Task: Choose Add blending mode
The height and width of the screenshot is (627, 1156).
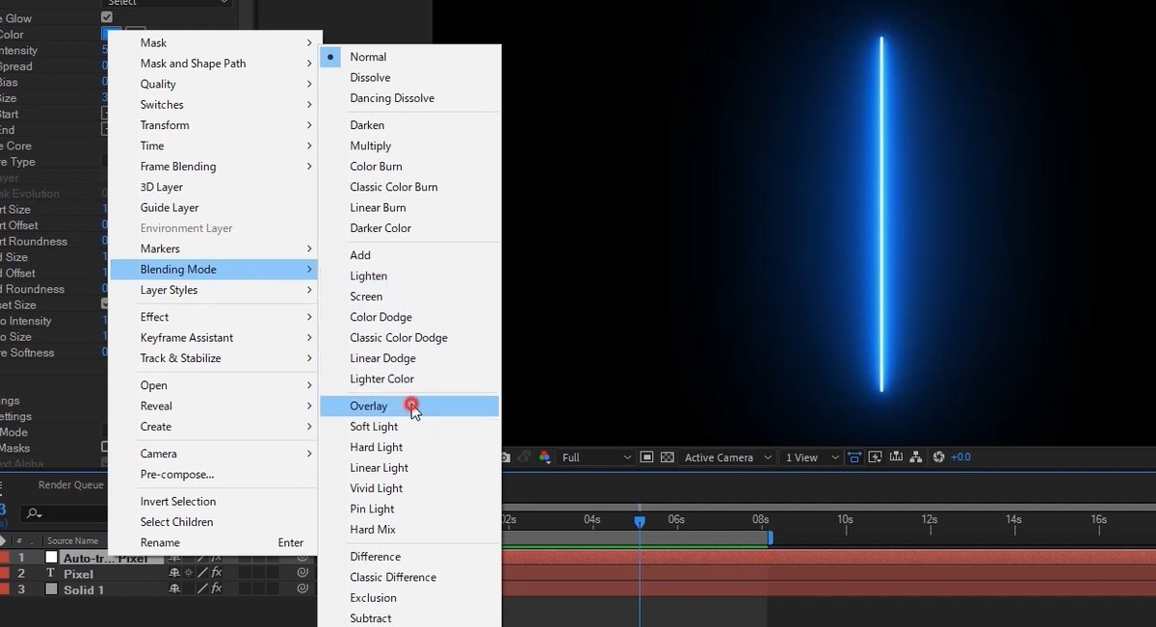Action: 408,255
